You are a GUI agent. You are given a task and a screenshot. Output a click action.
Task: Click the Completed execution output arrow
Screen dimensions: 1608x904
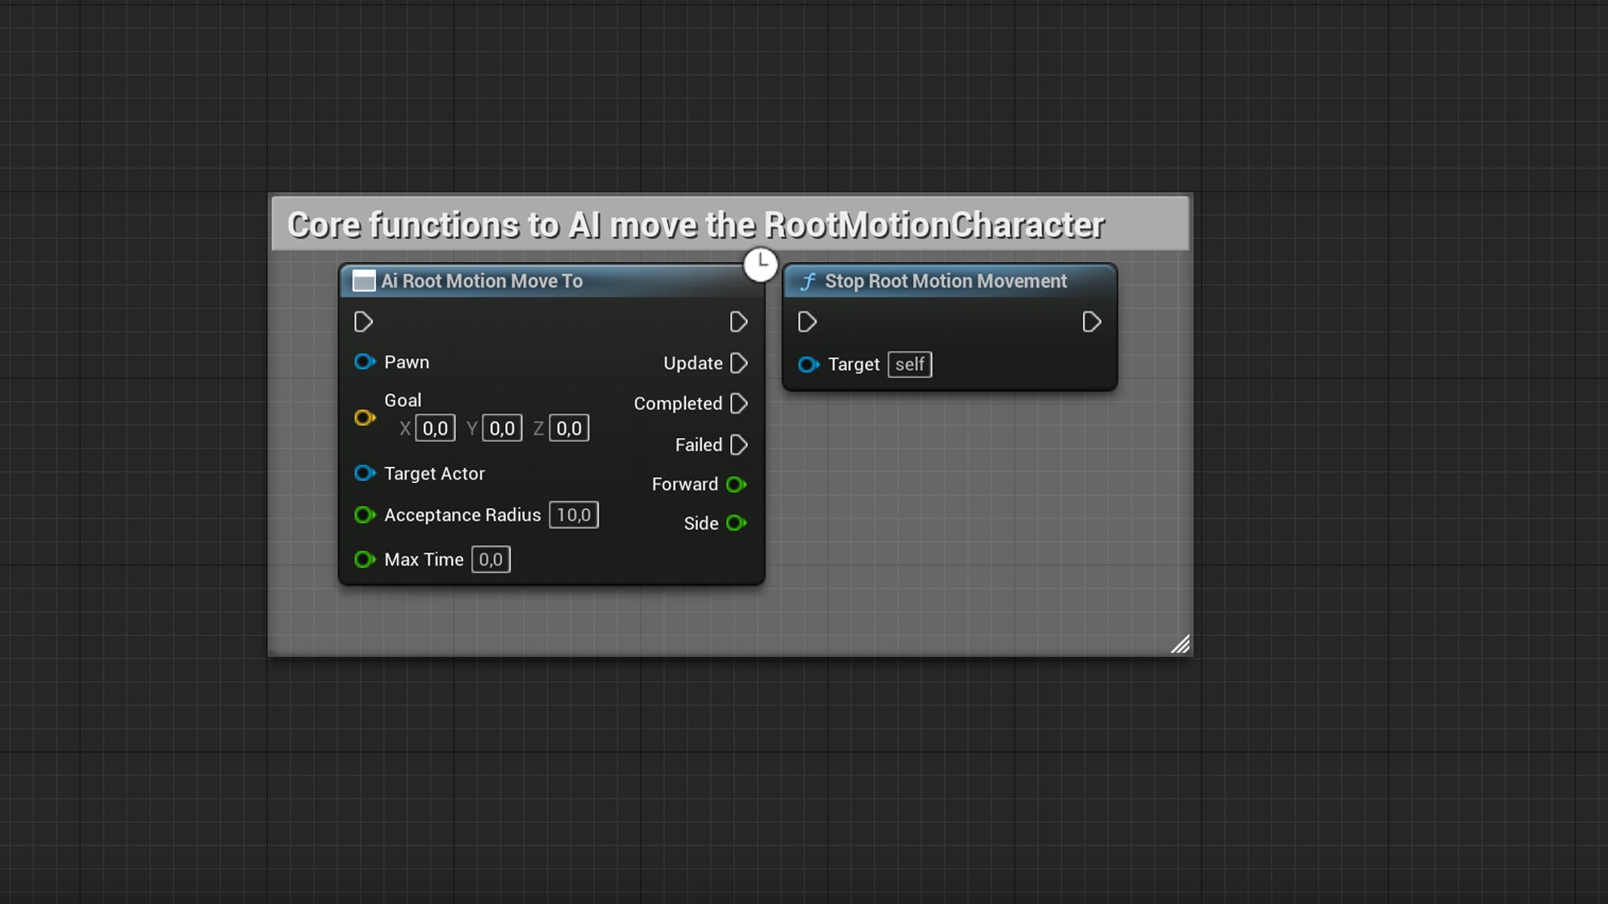pyautogui.click(x=739, y=403)
